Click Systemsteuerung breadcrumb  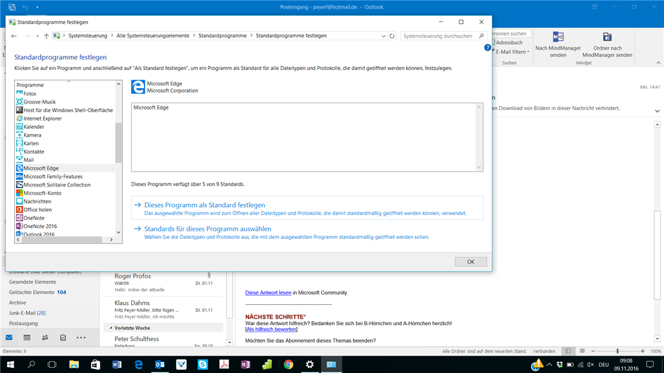(x=88, y=36)
